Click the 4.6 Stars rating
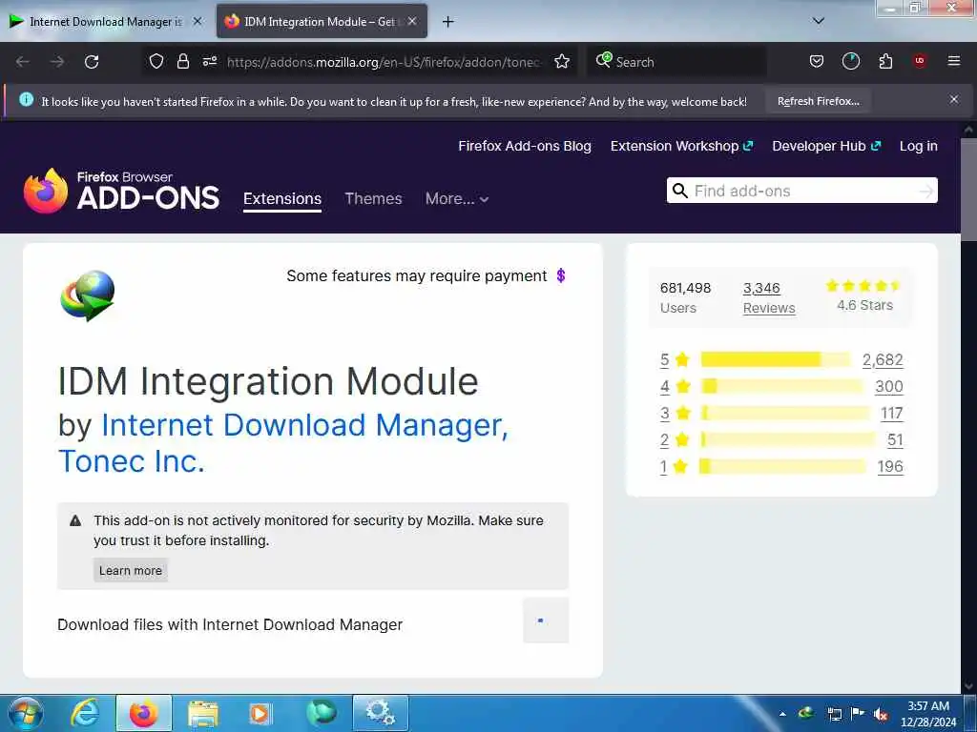Screen dimensions: 977x732 click(864, 295)
